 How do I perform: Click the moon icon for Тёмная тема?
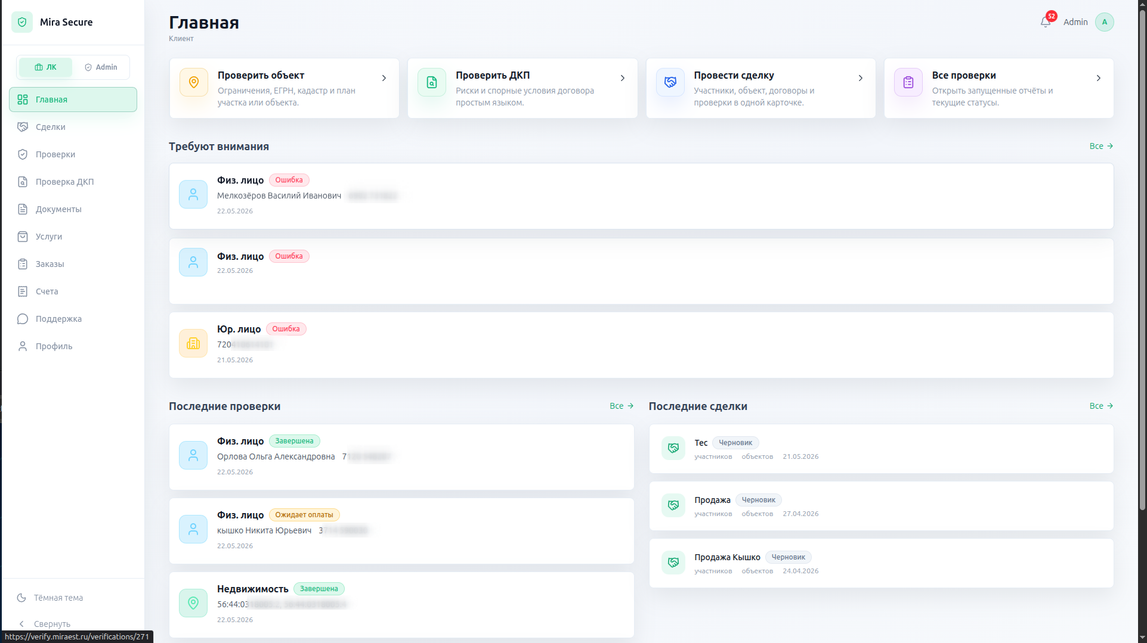click(21, 598)
